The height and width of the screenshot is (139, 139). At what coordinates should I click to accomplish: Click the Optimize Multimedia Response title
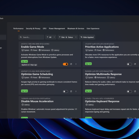pos(103,74)
